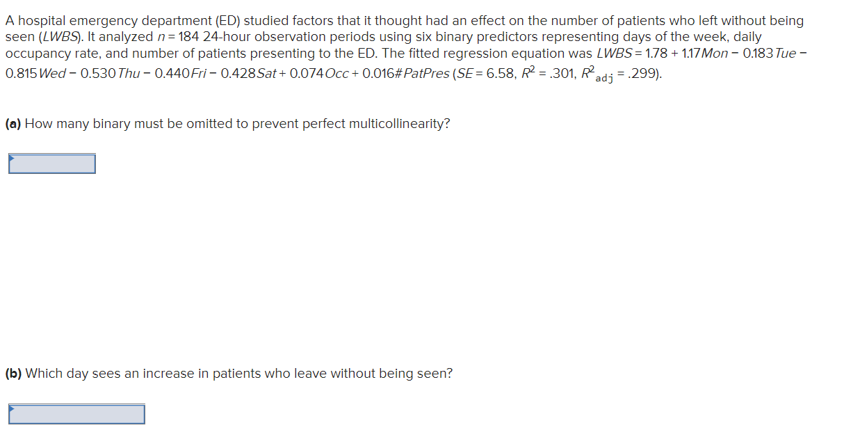This screenshot has width=860, height=430.
Task: Click the answer box for part (a)
Action: tap(52, 164)
